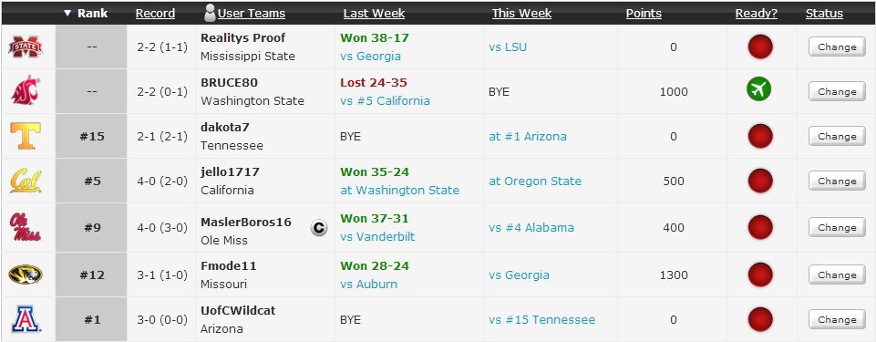Click the commissioner C badge by MaslerBoros16

(319, 227)
